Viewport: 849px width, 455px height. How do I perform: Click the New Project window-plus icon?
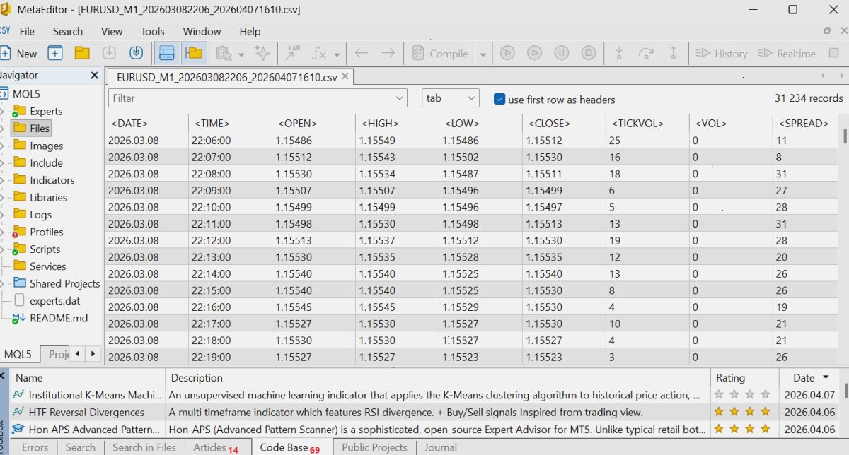pos(55,53)
